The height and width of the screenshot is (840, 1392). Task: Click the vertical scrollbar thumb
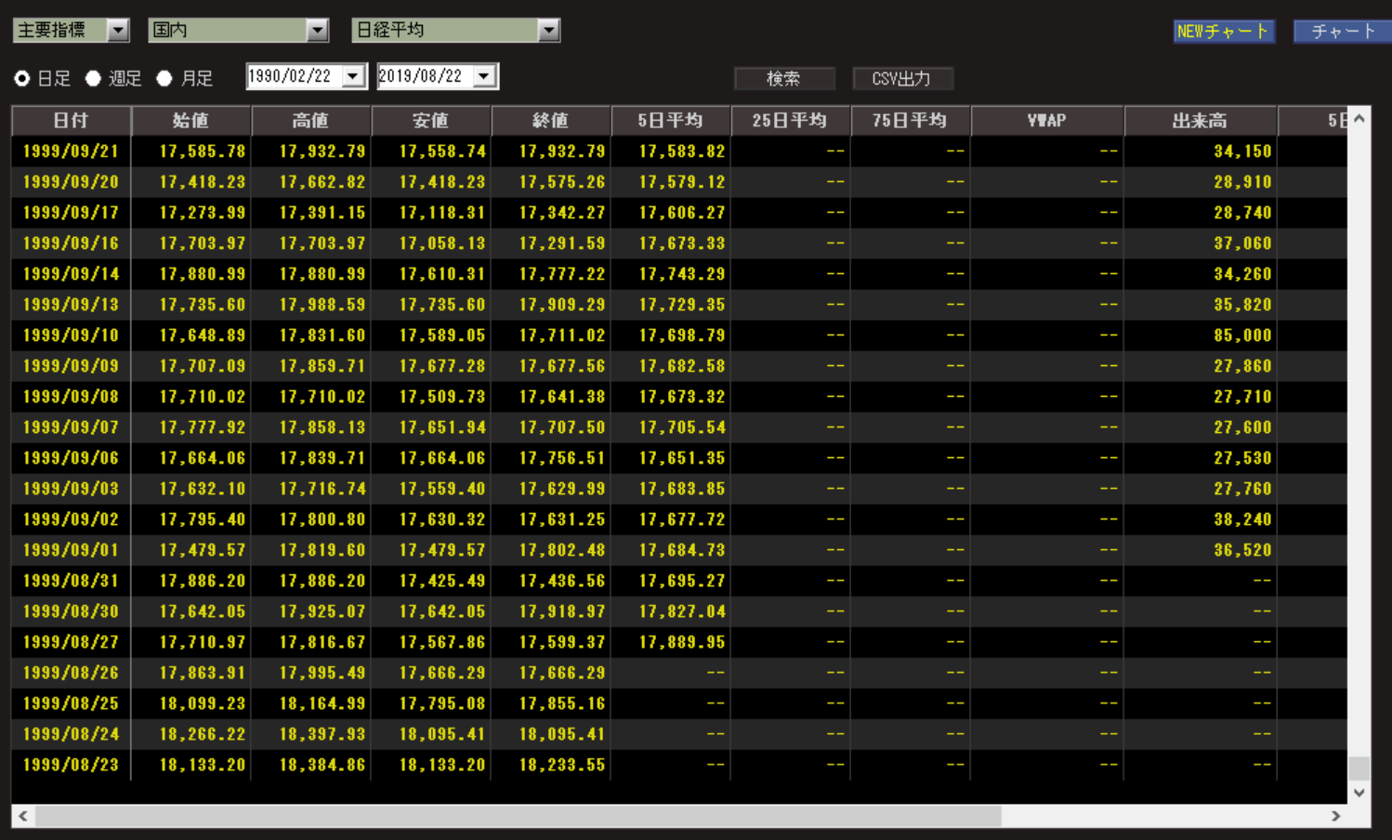1359,768
